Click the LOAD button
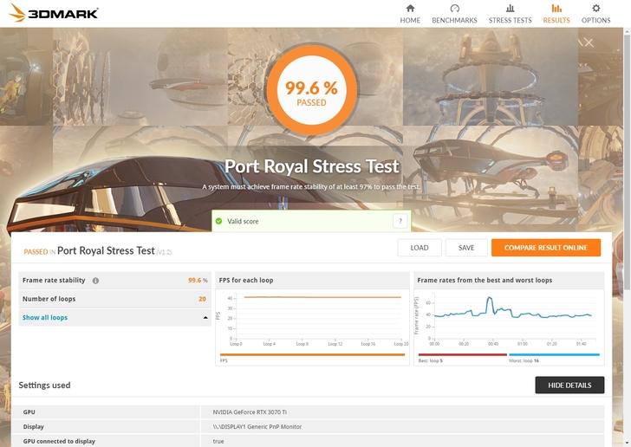Image resolution: width=631 pixels, height=447 pixels. click(420, 248)
